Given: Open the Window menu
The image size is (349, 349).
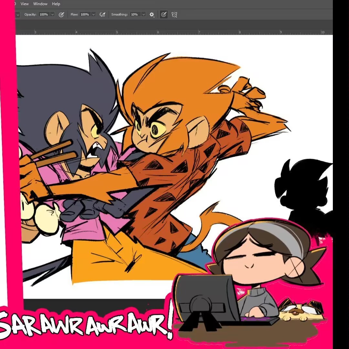Looking at the screenshot, I should 40,4.
